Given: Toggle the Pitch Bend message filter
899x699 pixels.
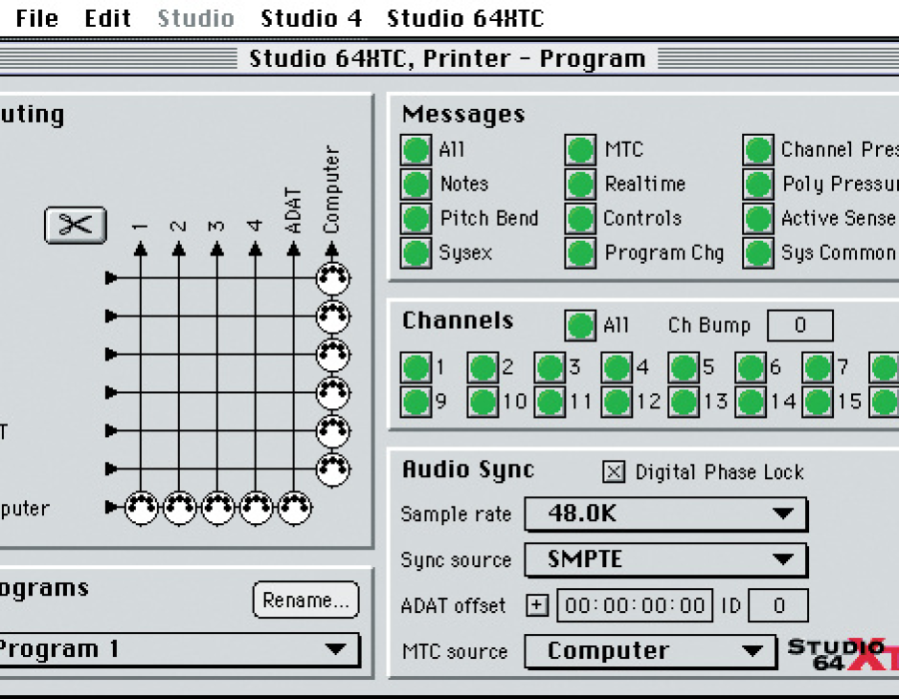Looking at the screenshot, I should pyautogui.click(x=416, y=219).
